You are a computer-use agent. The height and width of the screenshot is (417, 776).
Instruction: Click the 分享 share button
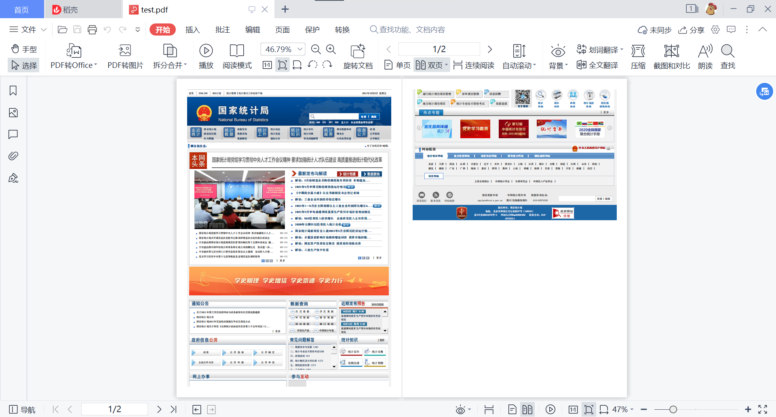click(x=692, y=30)
